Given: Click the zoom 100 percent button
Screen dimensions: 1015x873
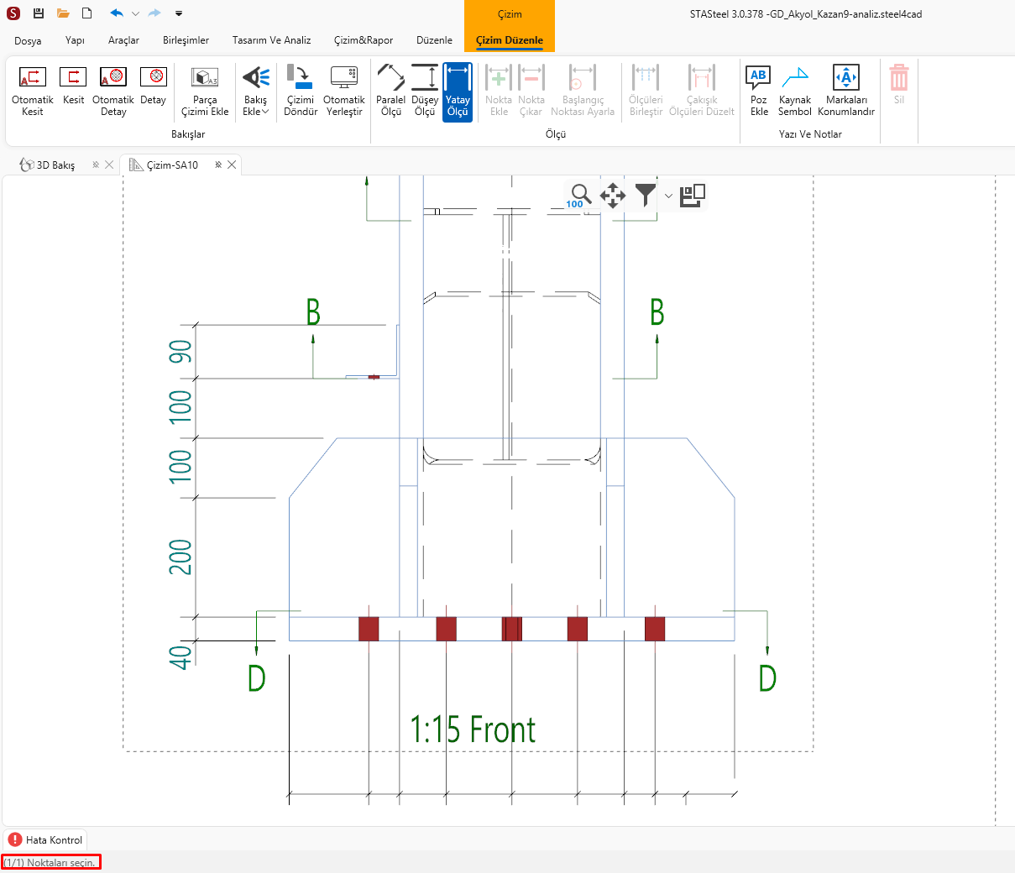Looking at the screenshot, I should click(579, 196).
